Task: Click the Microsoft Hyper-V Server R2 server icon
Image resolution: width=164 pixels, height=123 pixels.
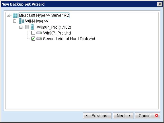Action: pos(15,15)
